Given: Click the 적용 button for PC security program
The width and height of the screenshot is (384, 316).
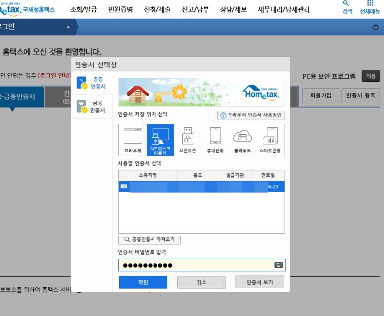Looking at the screenshot, I should (371, 76).
